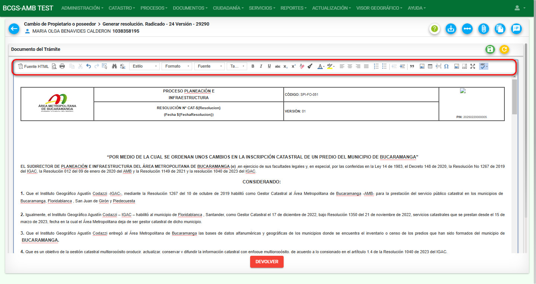Insert special character with Omega icon
The height and width of the screenshot is (284, 536).
point(446,66)
